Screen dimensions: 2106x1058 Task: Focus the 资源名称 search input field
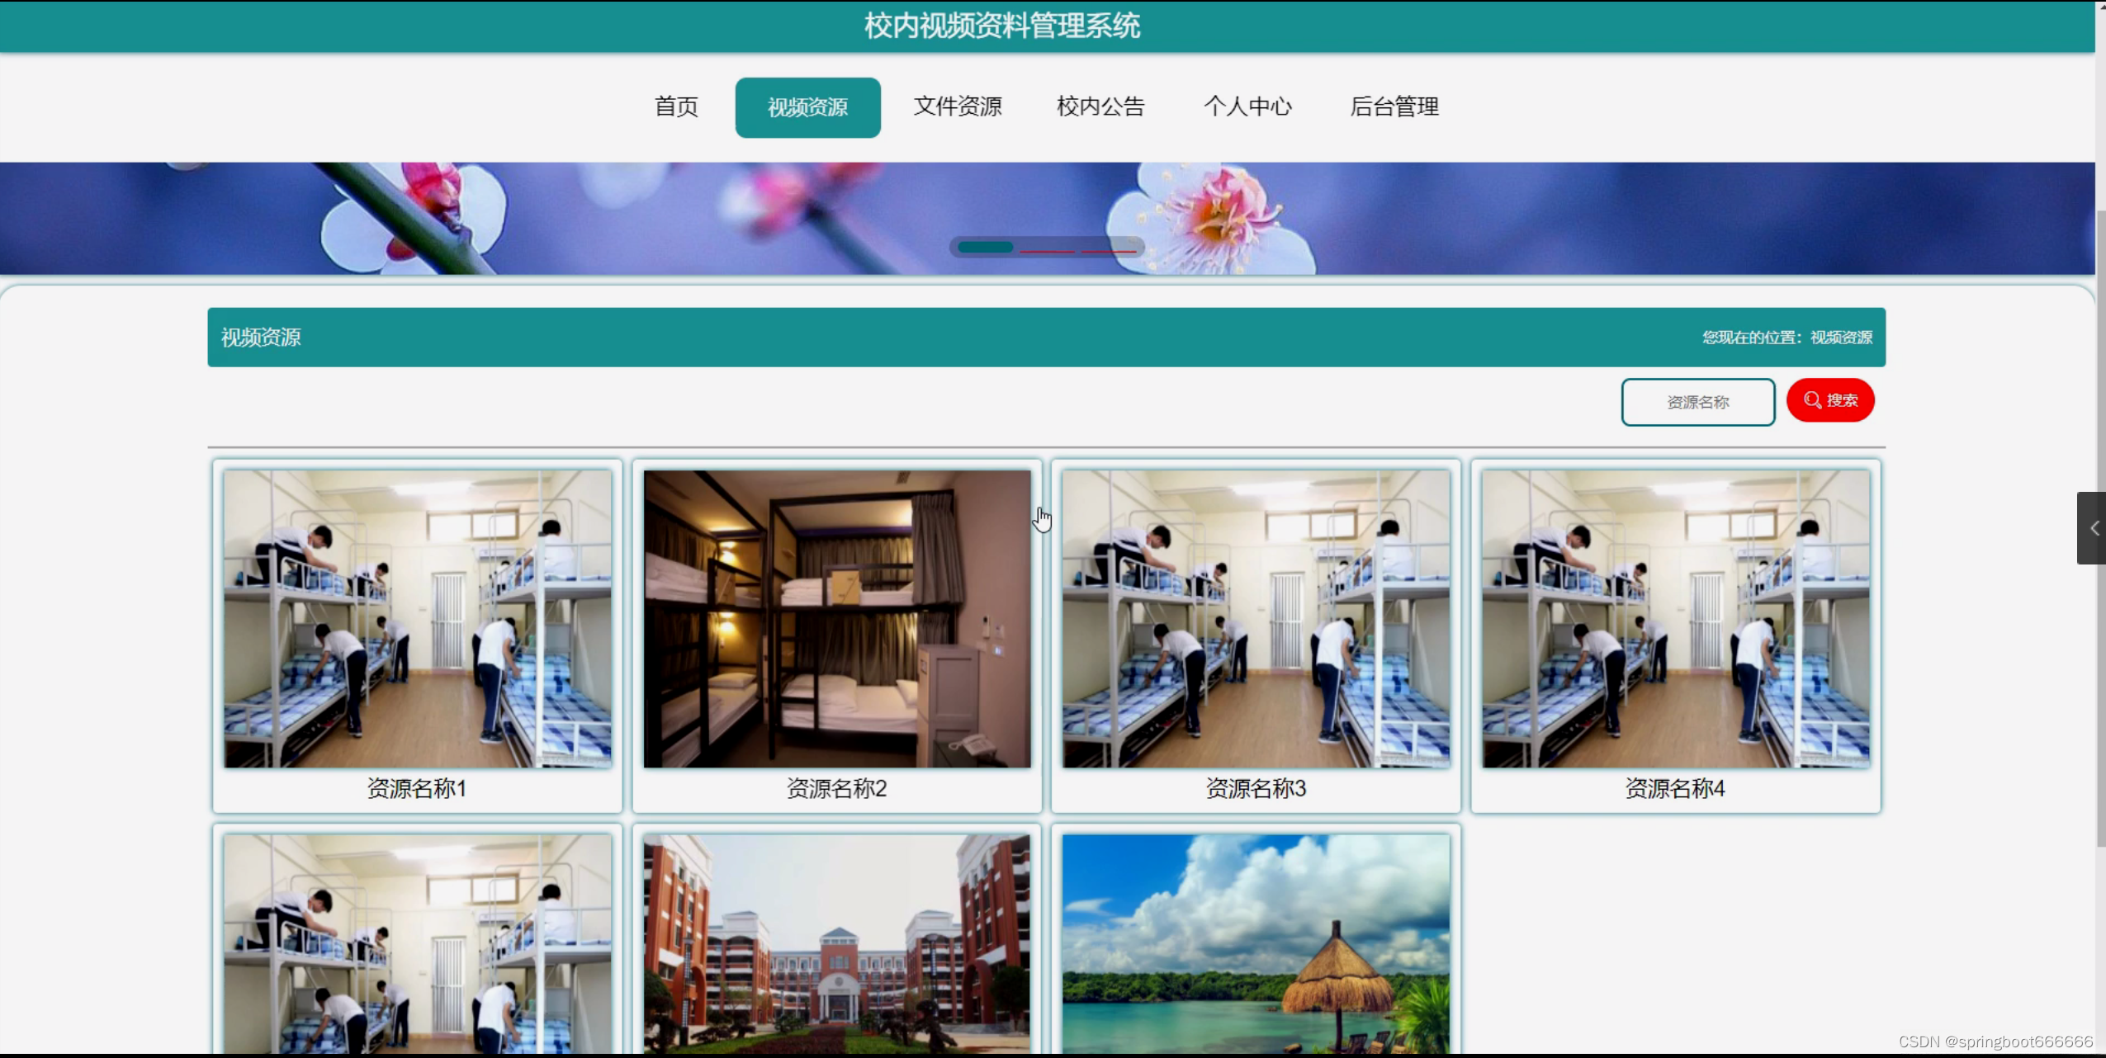tap(1697, 402)
